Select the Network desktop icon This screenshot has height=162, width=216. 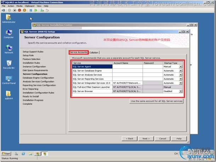click(9, 49)
